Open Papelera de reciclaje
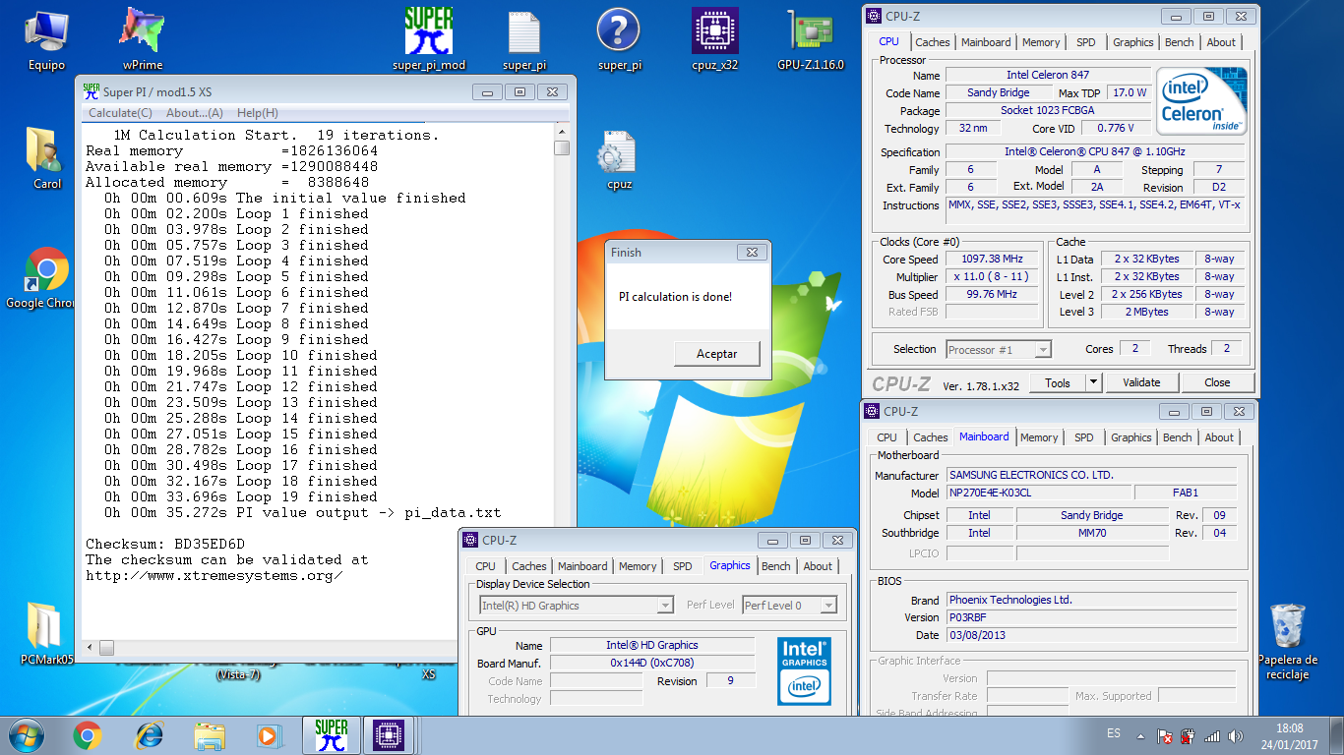Screen dimensions: 1344x755 click(1287, 641)
